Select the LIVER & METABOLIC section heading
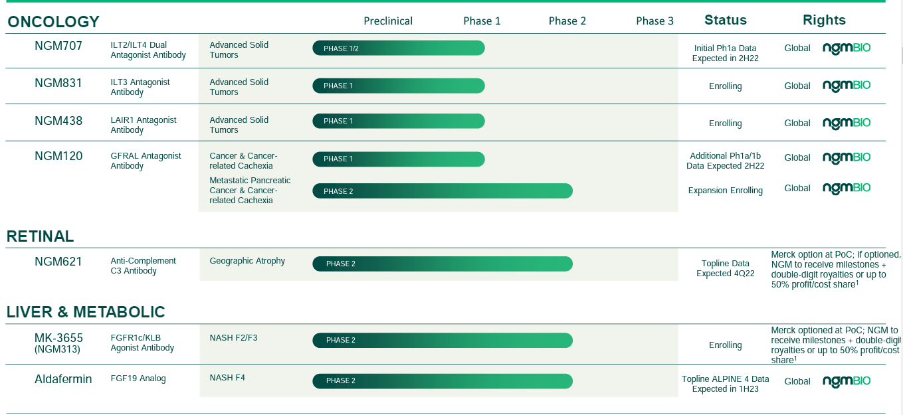Image resolution: width=903 pixels, height=415 pixels. pos(86,312)
